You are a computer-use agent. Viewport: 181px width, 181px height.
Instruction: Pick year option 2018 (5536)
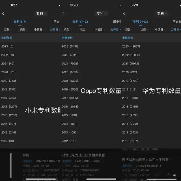[70, 89]
